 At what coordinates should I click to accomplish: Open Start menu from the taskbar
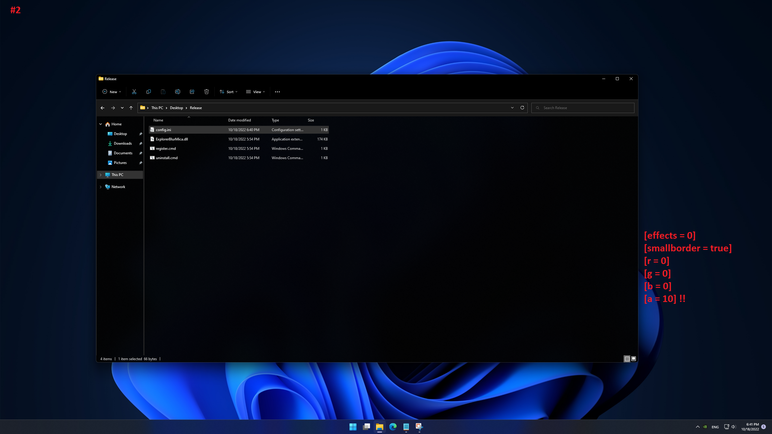(353, 427)
